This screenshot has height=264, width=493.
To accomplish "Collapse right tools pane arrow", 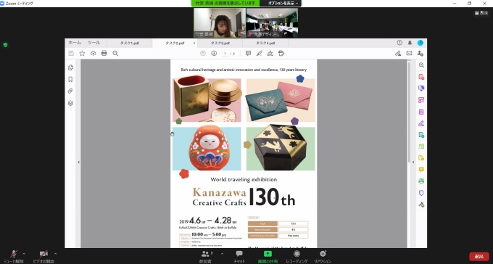I will [413, 162].
